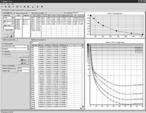This screenshot has height=113, width=146.
Task: Click the trash bin button in wavelength panel
Action: pos(11,36)
